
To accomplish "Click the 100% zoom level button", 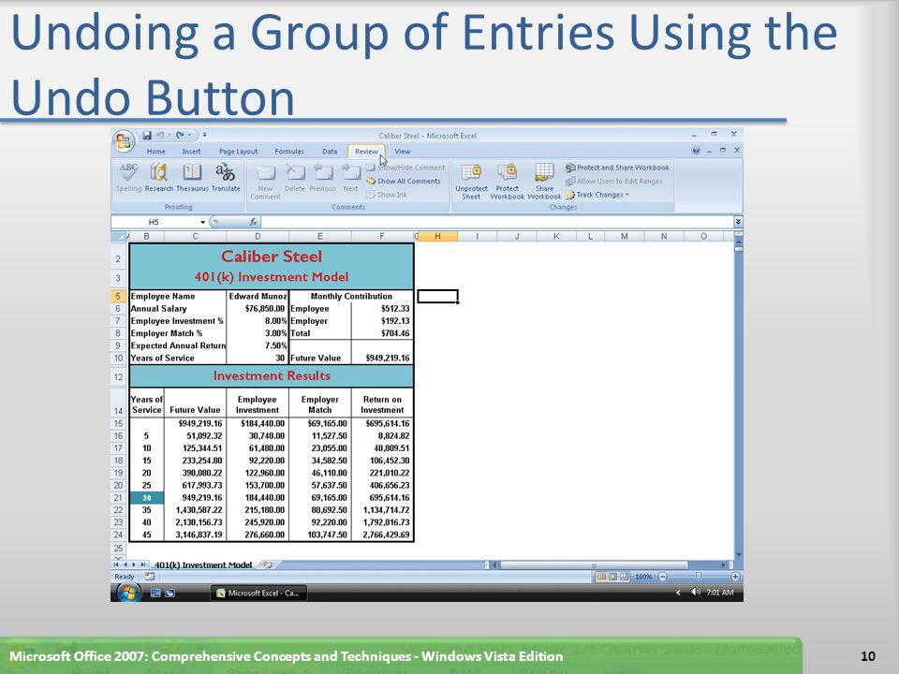I will pyautogui.click(x=643, y=577).
